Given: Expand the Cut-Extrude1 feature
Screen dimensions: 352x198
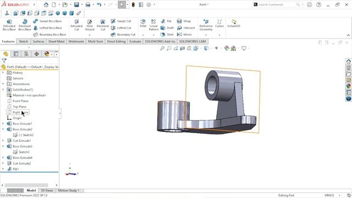Looking at the screenshot, I should tap(3, 141).
